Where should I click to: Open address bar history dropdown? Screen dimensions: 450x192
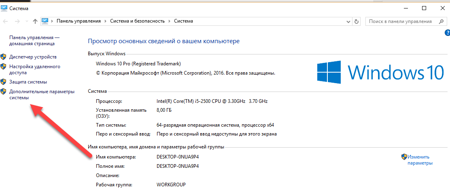348,21
